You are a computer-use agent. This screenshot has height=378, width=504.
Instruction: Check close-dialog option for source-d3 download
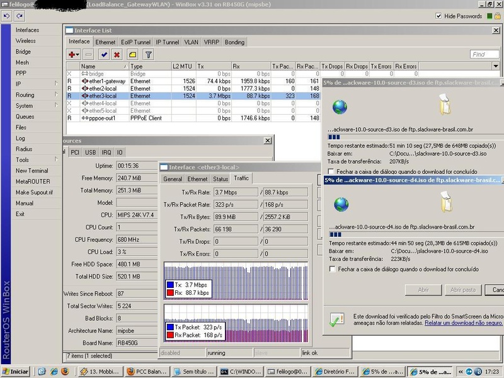(x=332, y=171)
